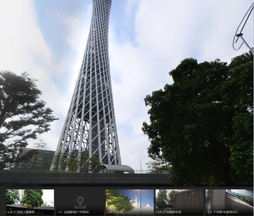This screenshot has width=254, height=216.
Task: Click the 广州塔-东登塔出口 text label
Action: pyautogui.click(x=226, y=212)
